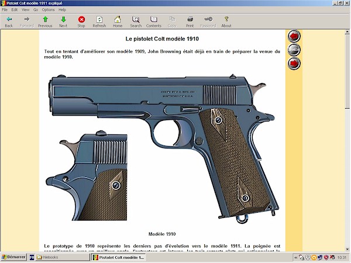
Task: Click the large Colt pistol illustration
Action: coord(164,148)
